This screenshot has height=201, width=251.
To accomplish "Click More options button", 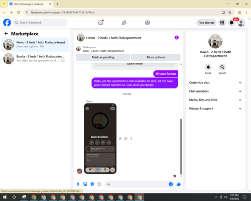I will pos(156,57).
